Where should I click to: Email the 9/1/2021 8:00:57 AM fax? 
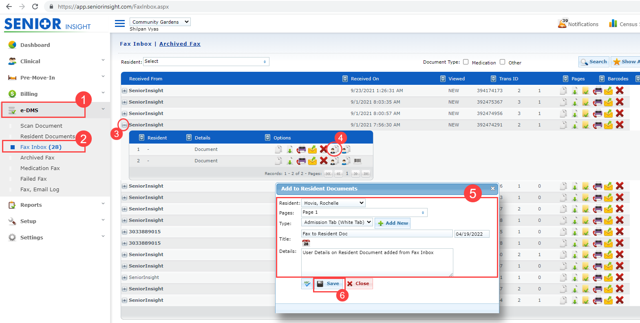[x=609, y=113]
